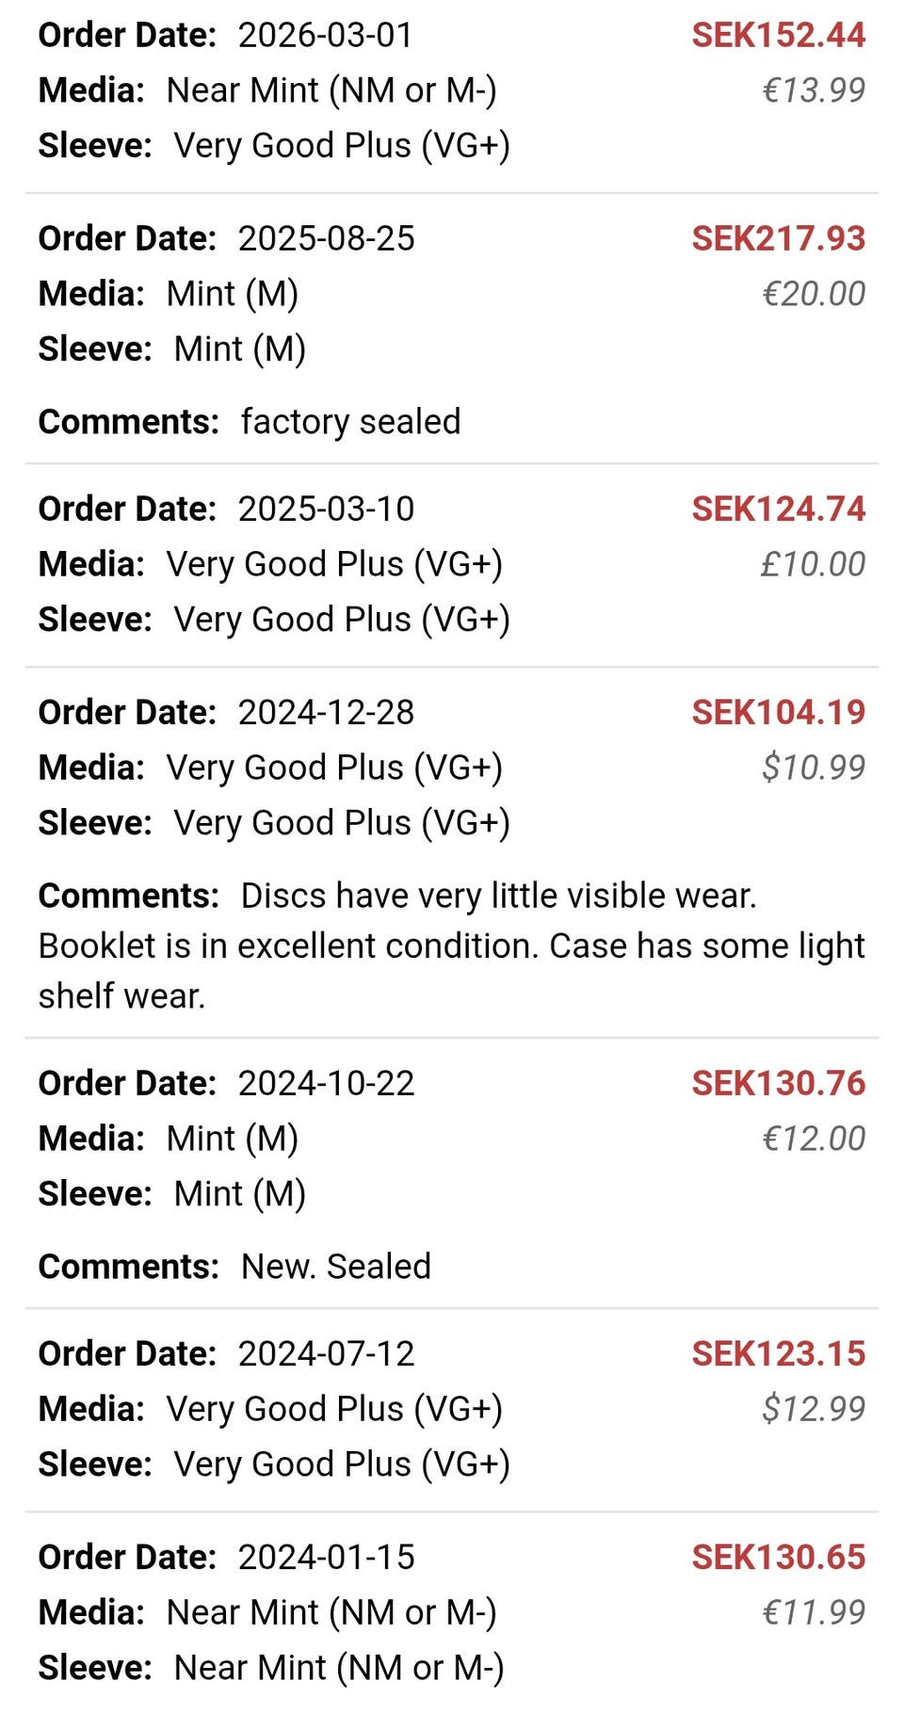Click order date 2024-01-15

click(325, 1558)
